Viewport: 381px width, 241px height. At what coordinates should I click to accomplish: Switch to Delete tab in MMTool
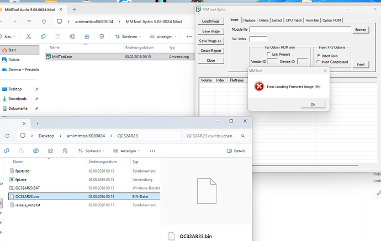pos(263,20)
